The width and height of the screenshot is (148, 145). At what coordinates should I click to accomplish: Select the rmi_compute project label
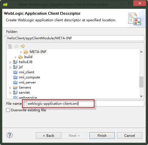tap(29, 77)
